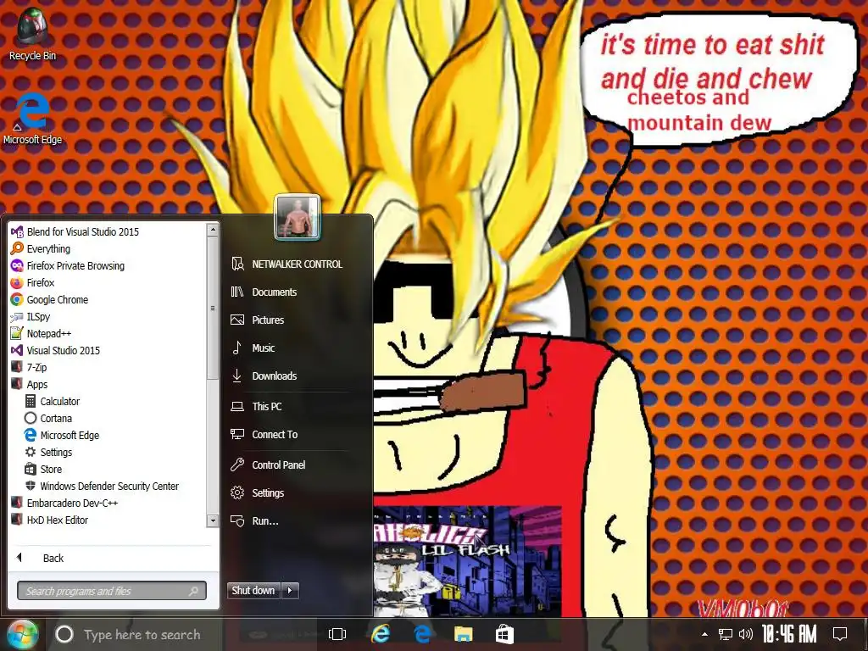Open the Run... dialog
Viewport: 868px width, 651px height.
(x=254, y=521)
